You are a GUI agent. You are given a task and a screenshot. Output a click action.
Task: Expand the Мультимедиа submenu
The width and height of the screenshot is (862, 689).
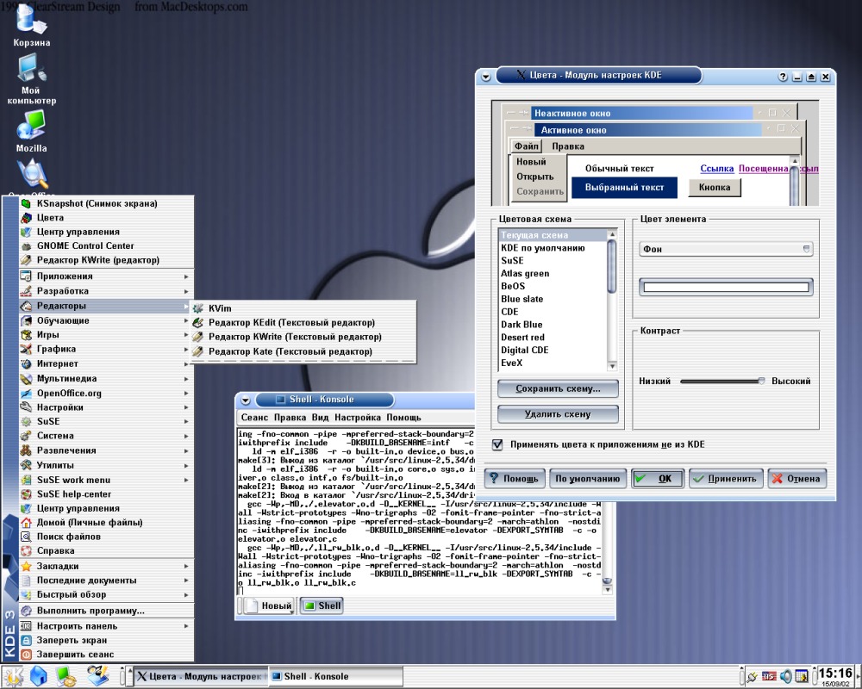[x=107, y=379]
